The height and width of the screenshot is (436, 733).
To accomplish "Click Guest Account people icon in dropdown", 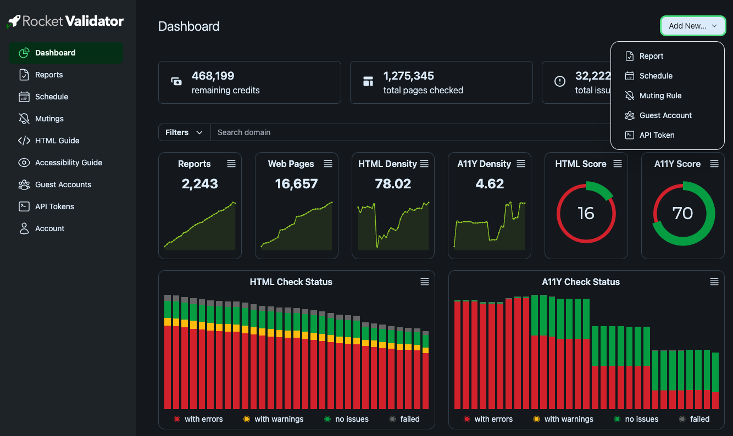I will pyautogui.click(x=630, y=115).
